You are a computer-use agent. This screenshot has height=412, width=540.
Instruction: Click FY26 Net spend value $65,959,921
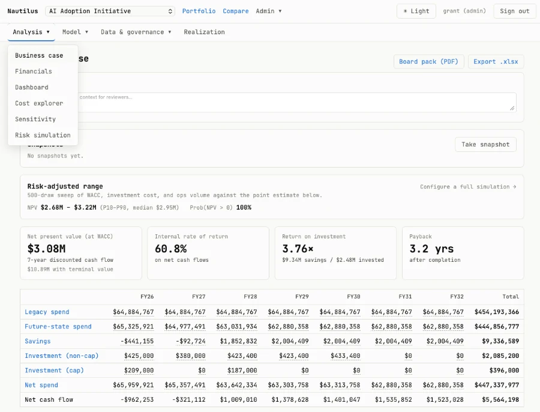click(133, 385)
